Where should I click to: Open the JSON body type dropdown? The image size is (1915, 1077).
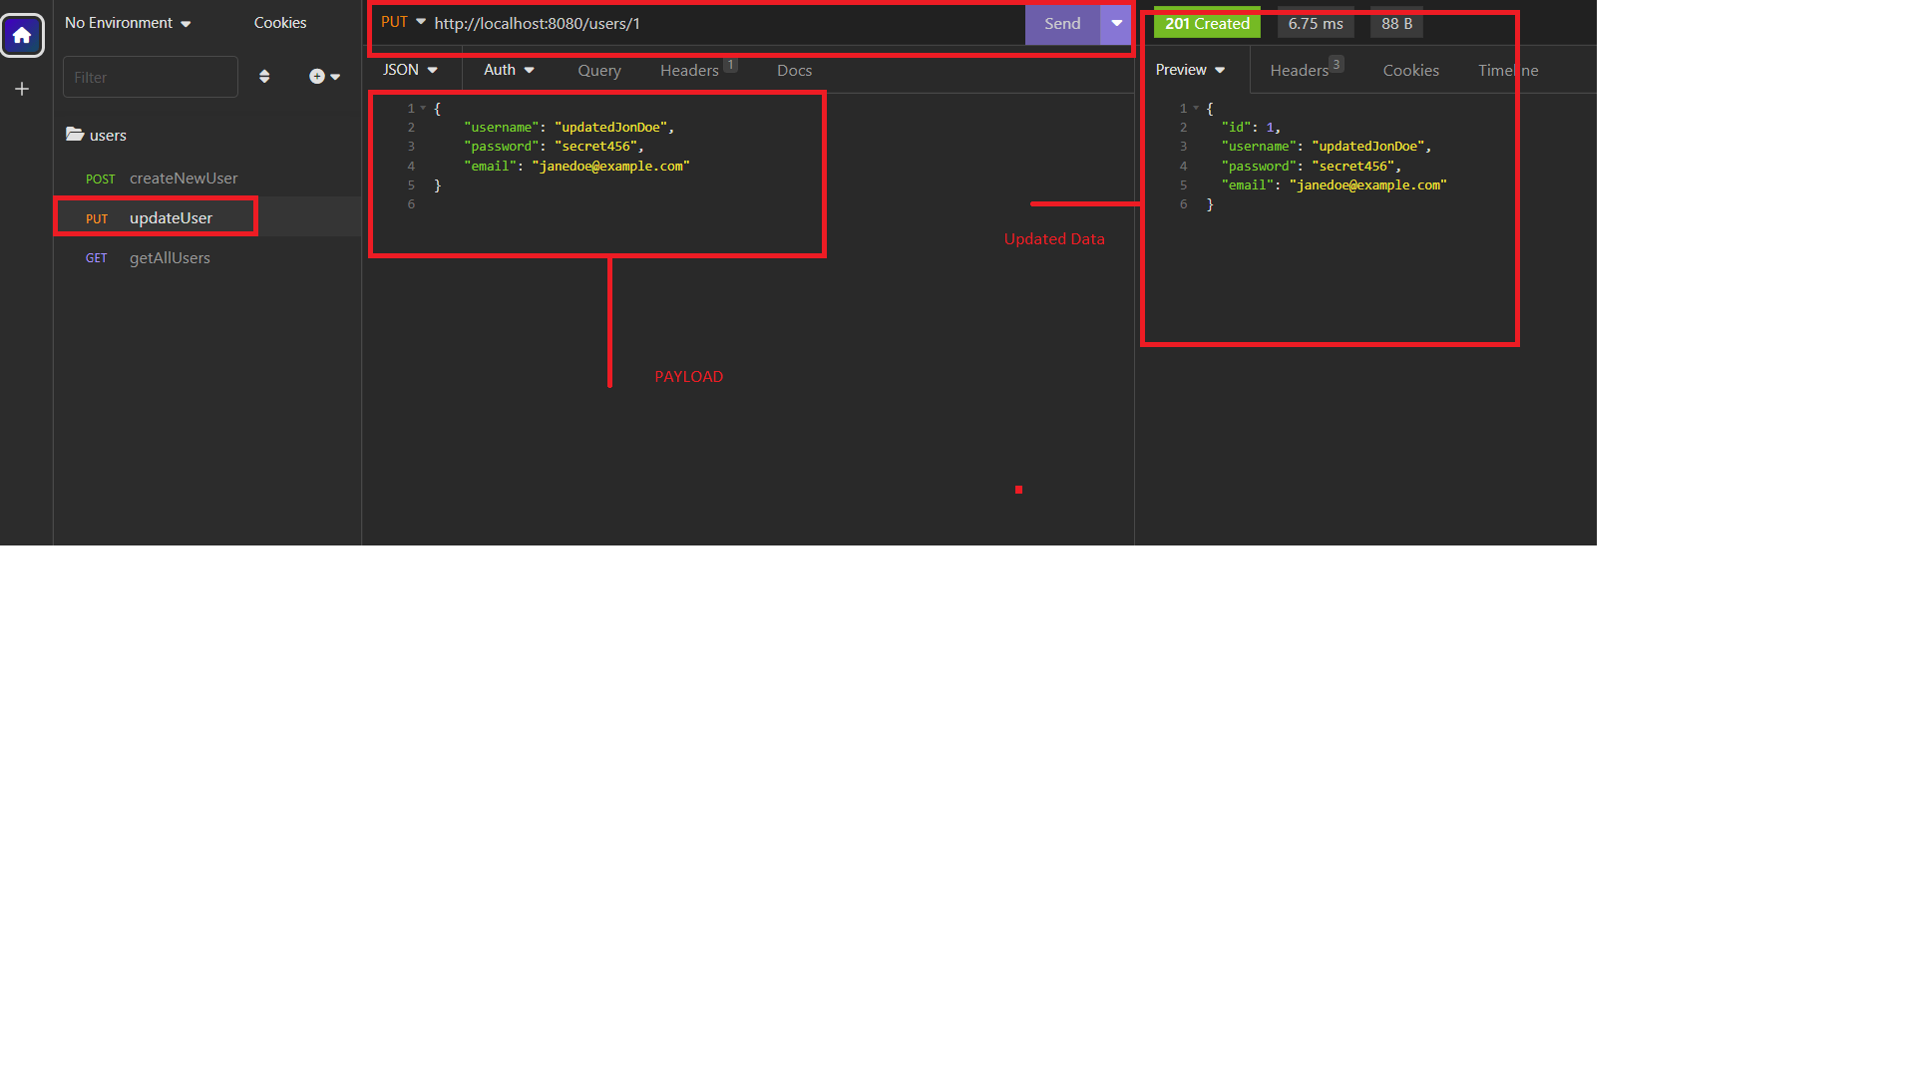(410, 70)
